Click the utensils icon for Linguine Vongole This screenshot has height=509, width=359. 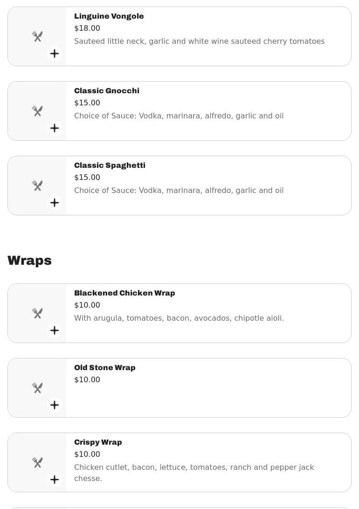tap(37, 36)
